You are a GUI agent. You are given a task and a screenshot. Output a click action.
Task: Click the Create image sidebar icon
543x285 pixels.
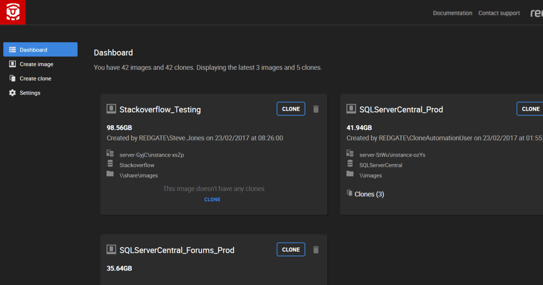pyautogui.click(x=12, y=64)
